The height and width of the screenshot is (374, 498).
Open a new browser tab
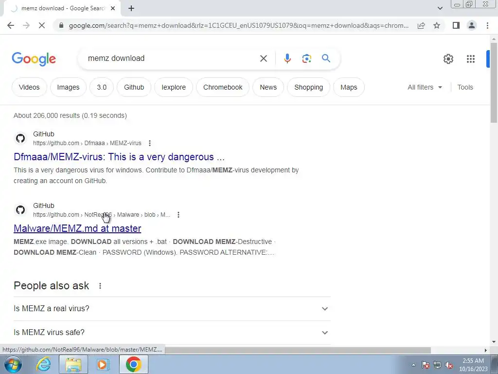click(131, 9)
